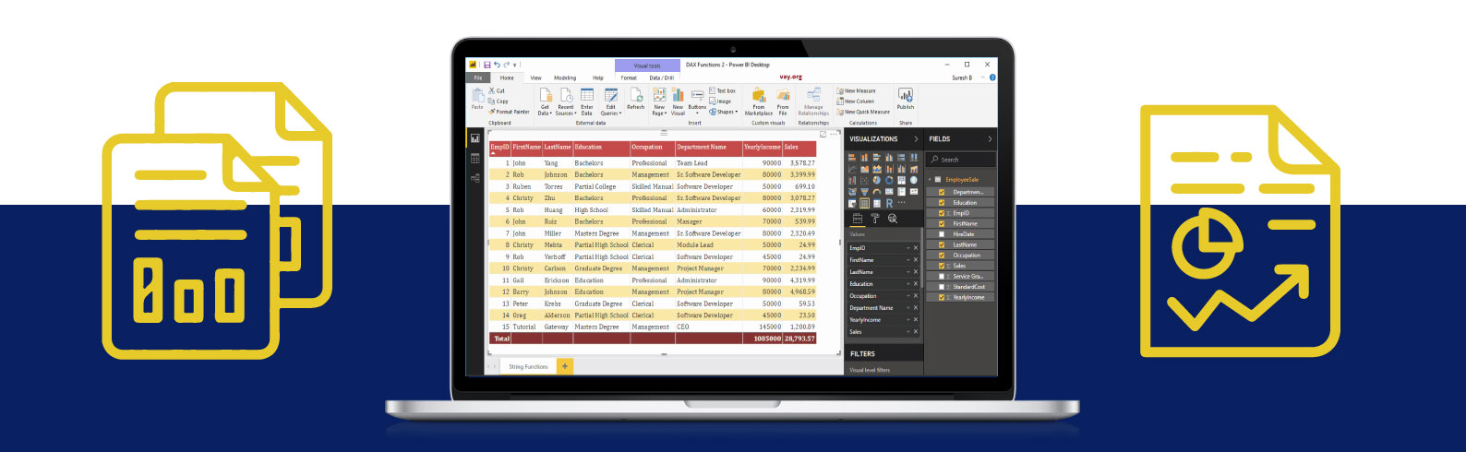Check the StandardCost field checkbox
This screenshot has height=452, width=1466.
942,287
